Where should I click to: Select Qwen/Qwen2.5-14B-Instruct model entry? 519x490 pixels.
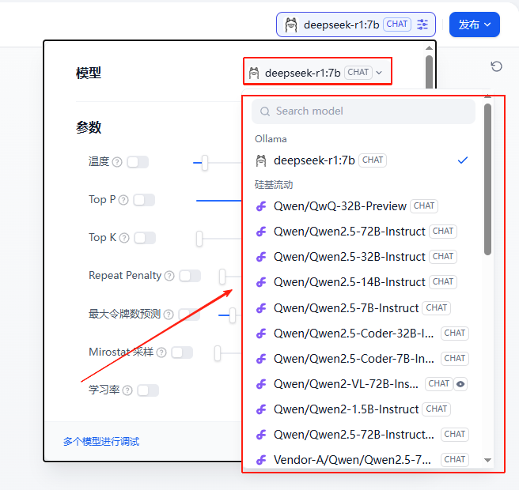coord(350,282)
